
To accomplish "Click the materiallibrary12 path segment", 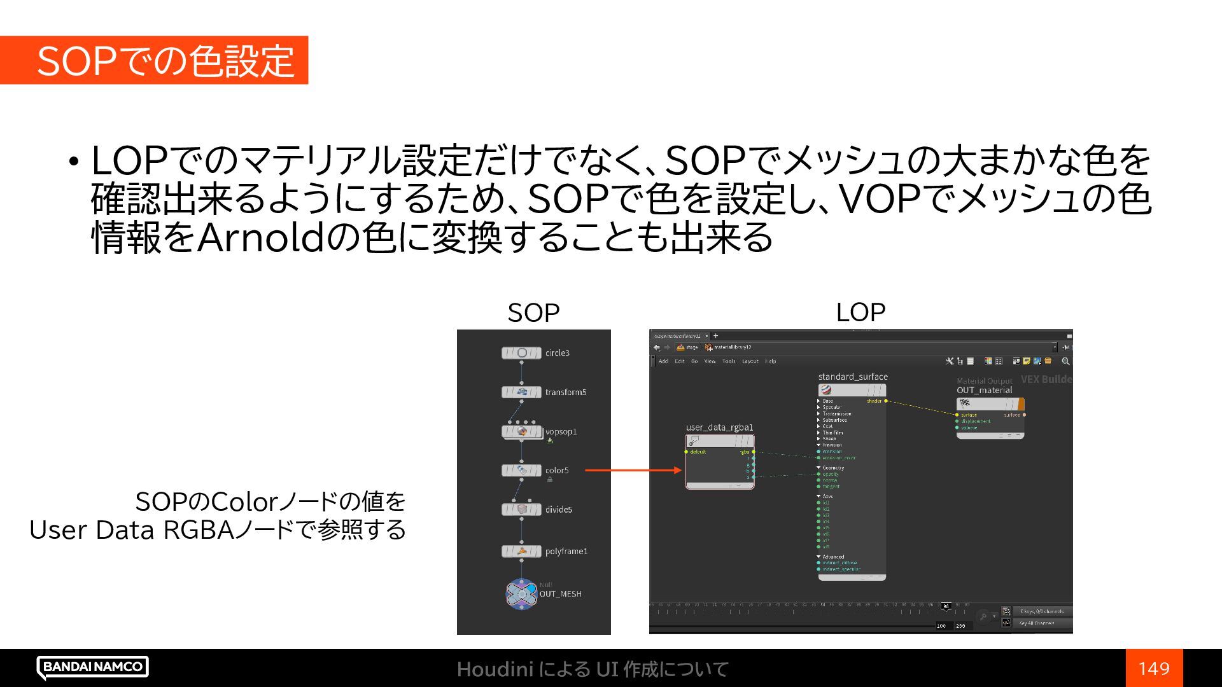I will point(732,347).
